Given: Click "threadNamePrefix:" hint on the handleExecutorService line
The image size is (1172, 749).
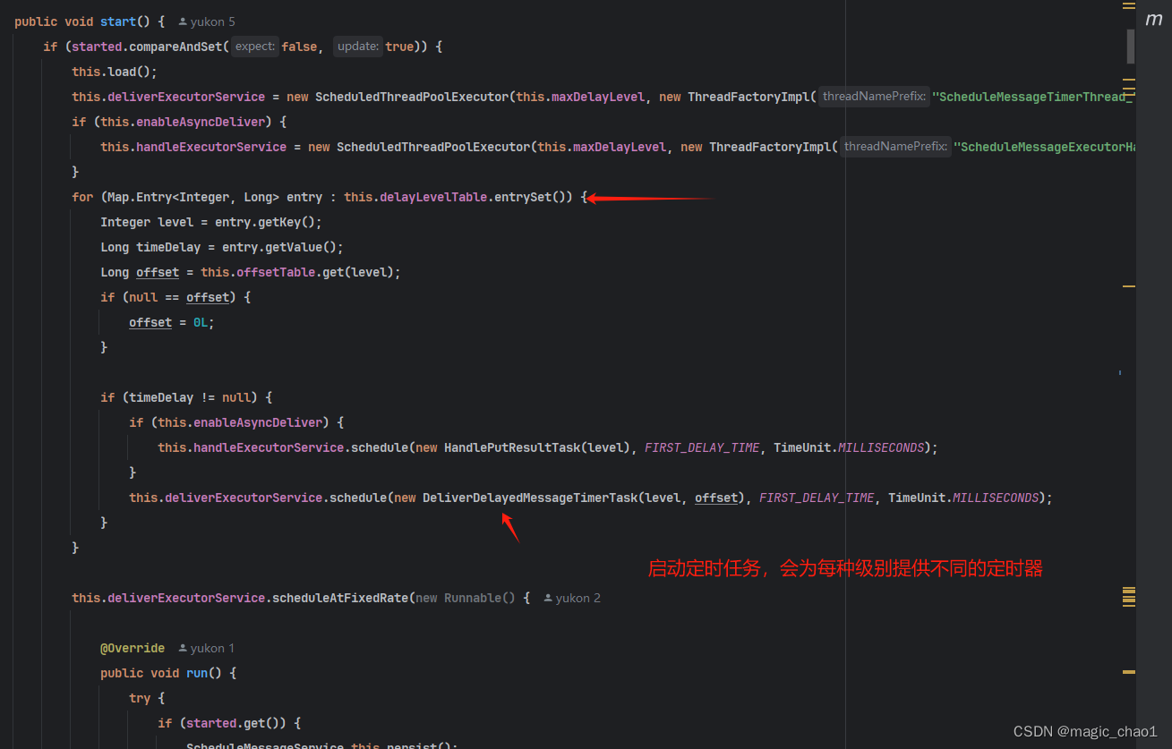Looking at the screenshot, I should (894, 147).
